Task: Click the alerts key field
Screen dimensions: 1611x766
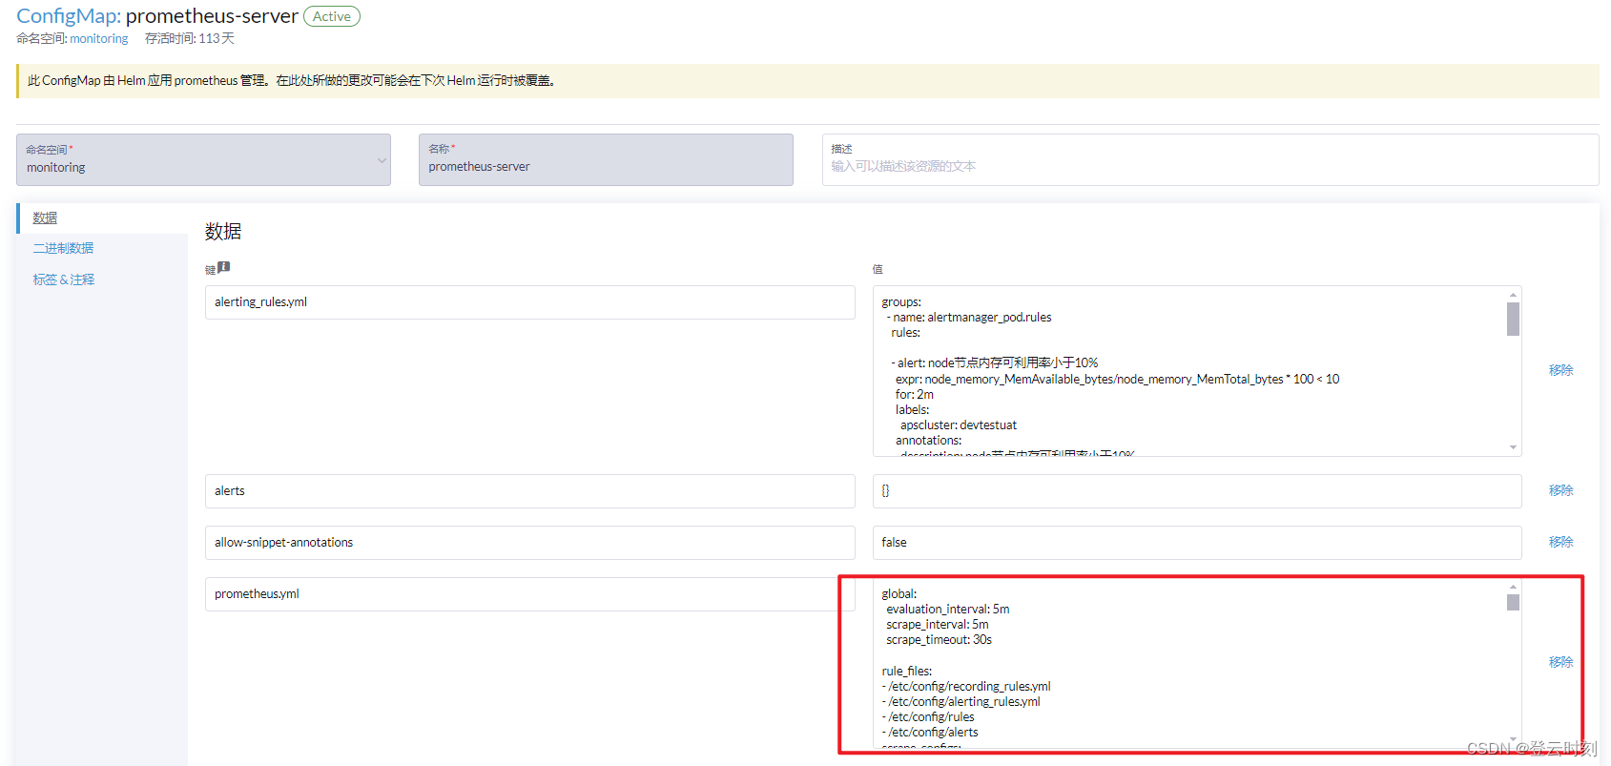Action: (x=529, y=491)
